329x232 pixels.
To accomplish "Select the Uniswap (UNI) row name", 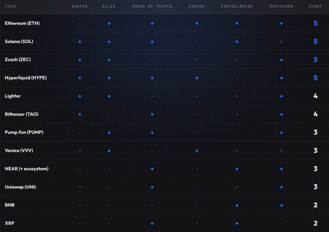I will coord(20,187).
